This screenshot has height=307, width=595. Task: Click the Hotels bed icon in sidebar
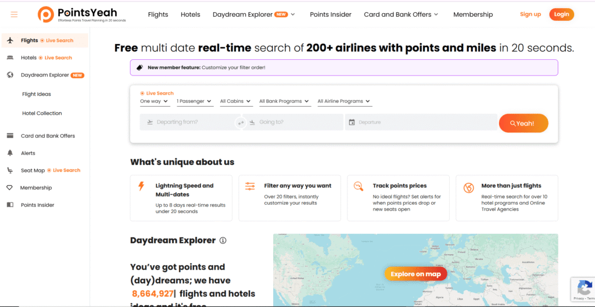pyautogui.click(x=10, y=58)
